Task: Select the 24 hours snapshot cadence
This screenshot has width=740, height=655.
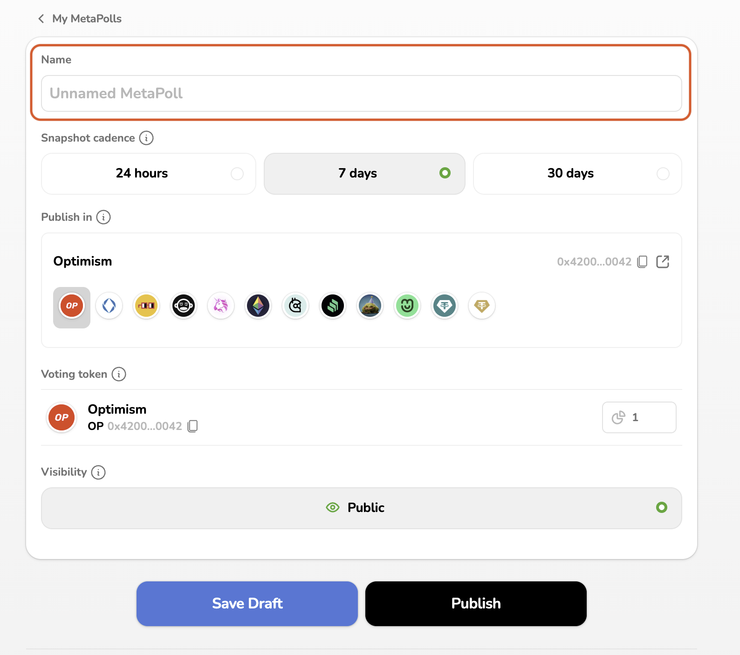Action: coord(148,174)
